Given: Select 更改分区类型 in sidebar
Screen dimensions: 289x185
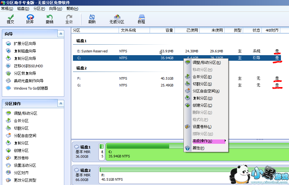Looking at the screenshot, I should (x=21, y=180).
